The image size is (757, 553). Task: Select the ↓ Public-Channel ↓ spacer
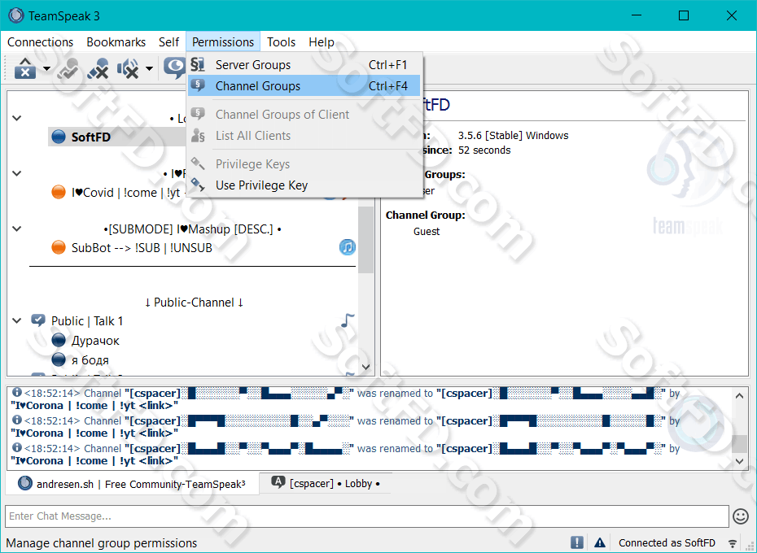(x=194, y=303)
